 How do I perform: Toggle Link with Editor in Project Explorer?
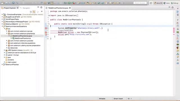point(34,12)
